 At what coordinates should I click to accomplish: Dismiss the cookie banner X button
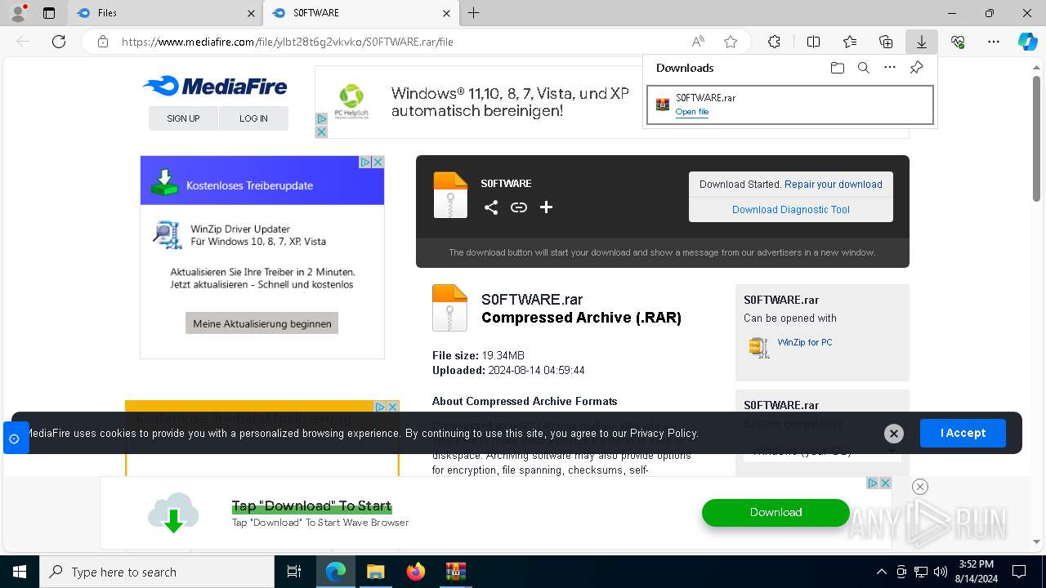(894, 434)
